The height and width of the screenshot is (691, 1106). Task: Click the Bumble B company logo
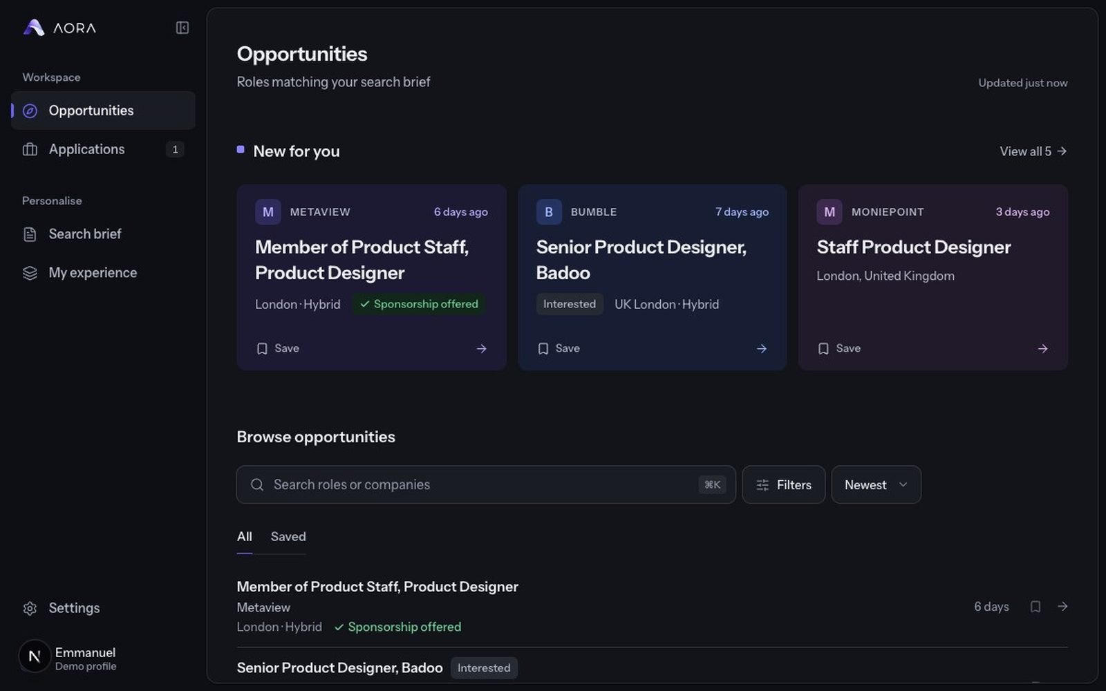click(549, 212)
